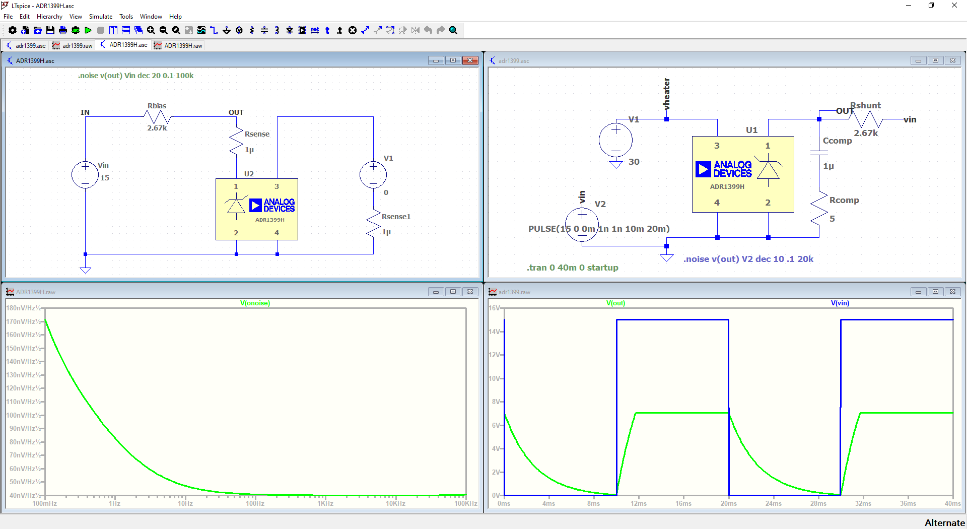Select the net label tool
Screen dimensions: 967x529
pyautogui.click(x=315, y=30)
